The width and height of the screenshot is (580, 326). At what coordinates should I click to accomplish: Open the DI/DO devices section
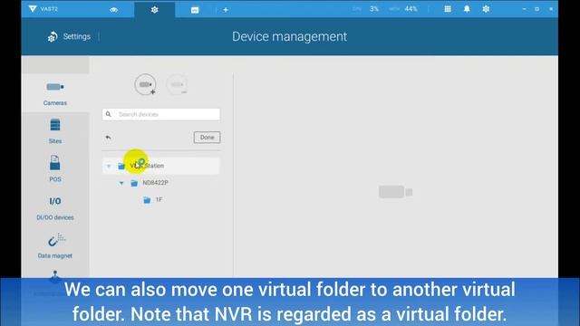(55, 207)
